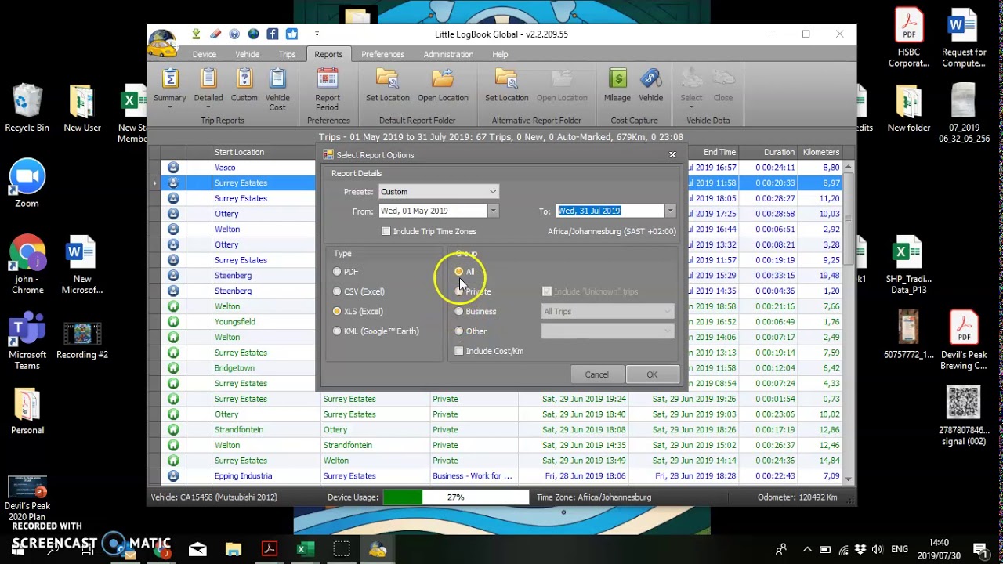The image size is (1003, 564).
Task: Open Zoom desktop shortcut
Action: [27, 184]
